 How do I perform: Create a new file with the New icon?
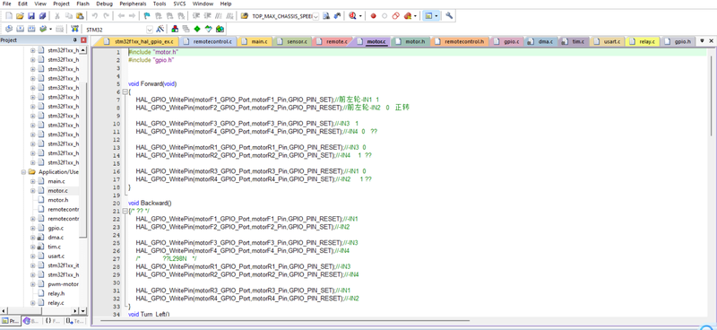8,15
